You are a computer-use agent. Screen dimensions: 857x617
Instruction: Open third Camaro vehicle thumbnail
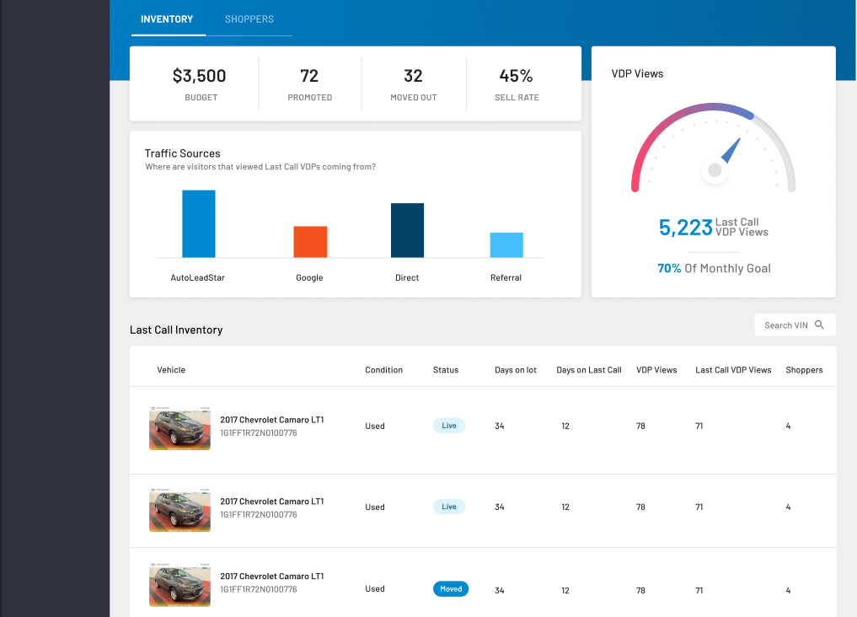pos(179,584)
